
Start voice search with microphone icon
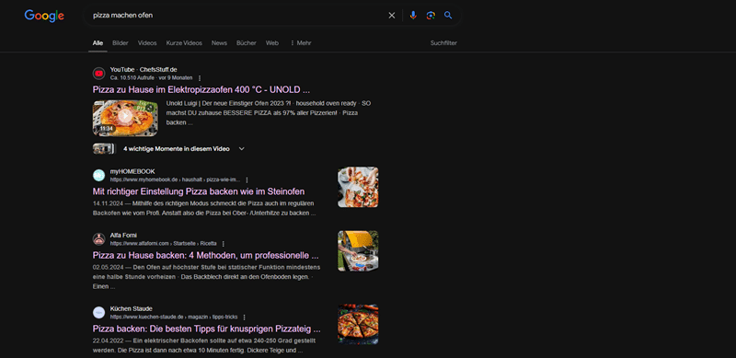413,16
